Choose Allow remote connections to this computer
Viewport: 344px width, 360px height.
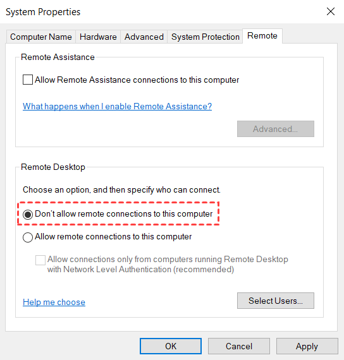pyautogui.click(x=28, y=237)
